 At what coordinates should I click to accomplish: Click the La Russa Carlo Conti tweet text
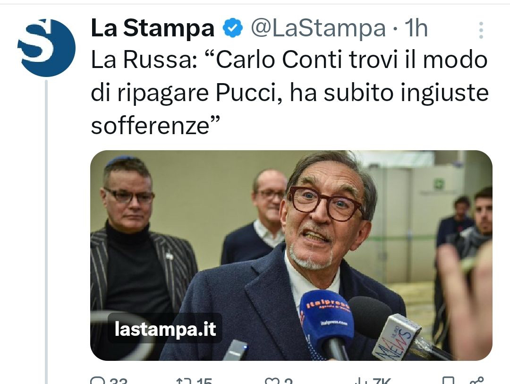(x=289, y=93)
